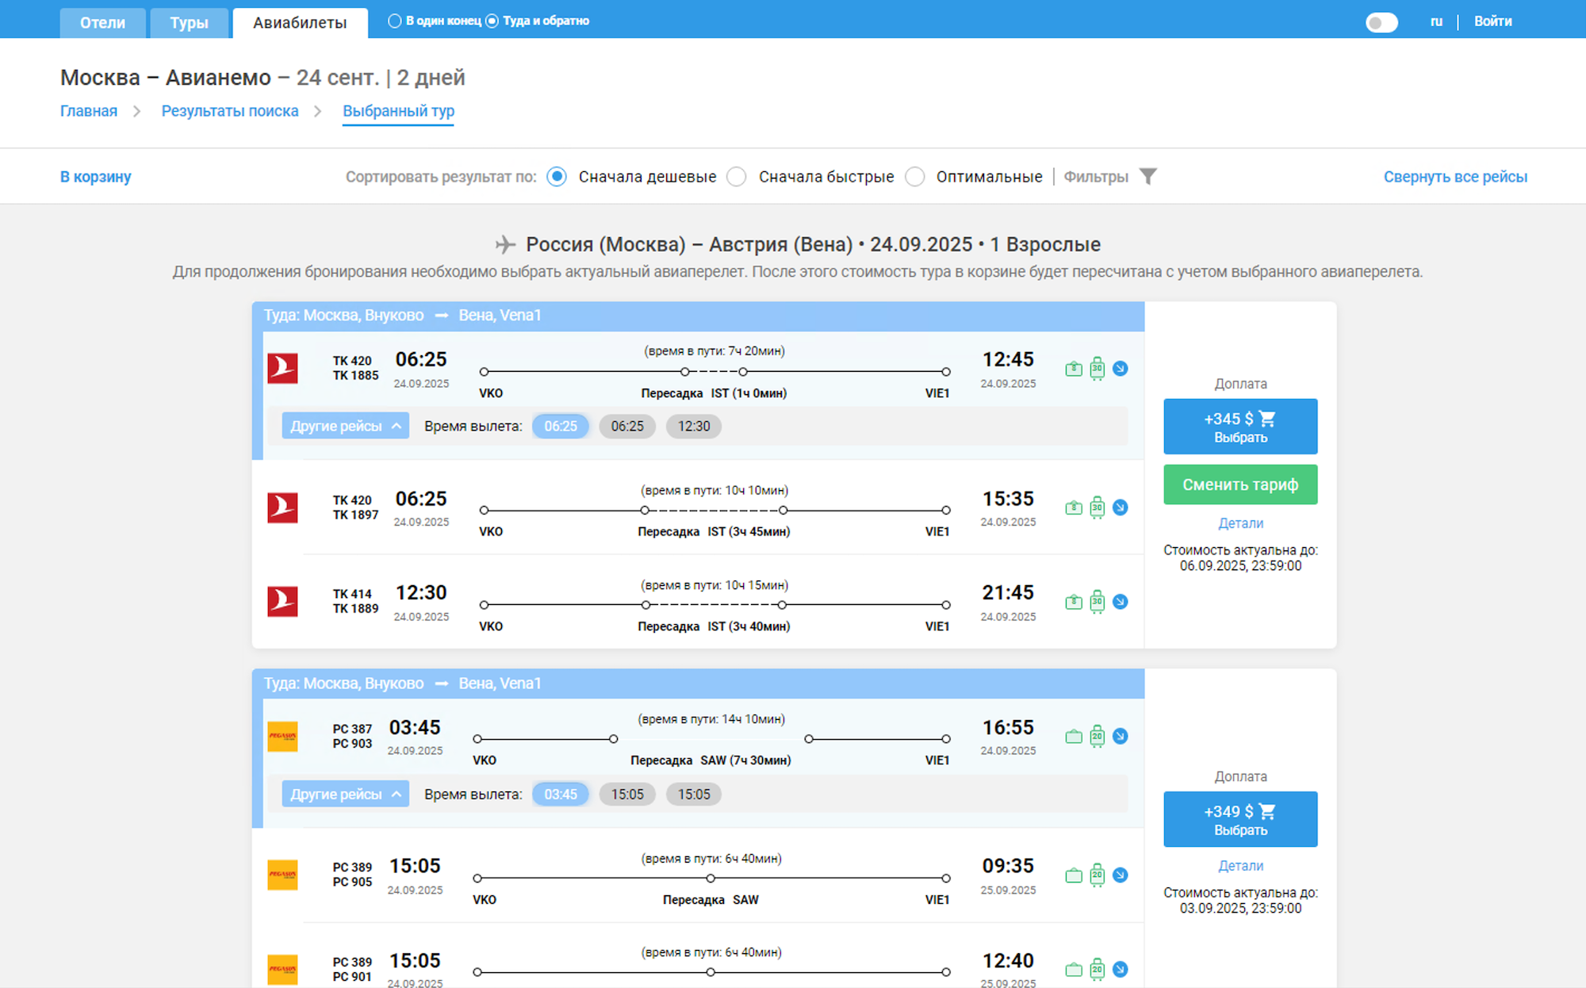Toggle the switch next to language selector

(x=1381, y=22)
